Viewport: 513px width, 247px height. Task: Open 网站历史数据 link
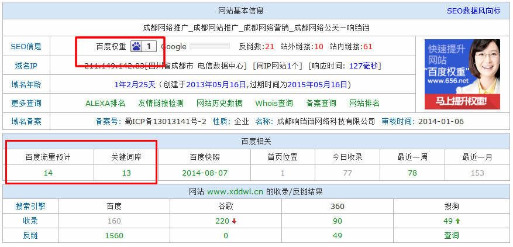219,104
